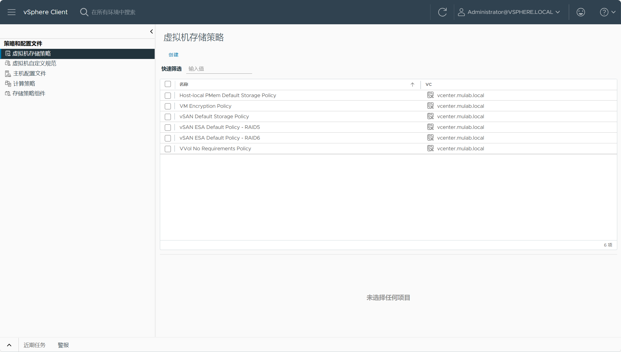Click the 创建 button
Image resolution: width=621 pixels, height=352 pixels.
173,55
